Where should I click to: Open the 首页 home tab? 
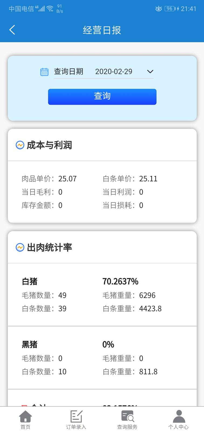26,419
